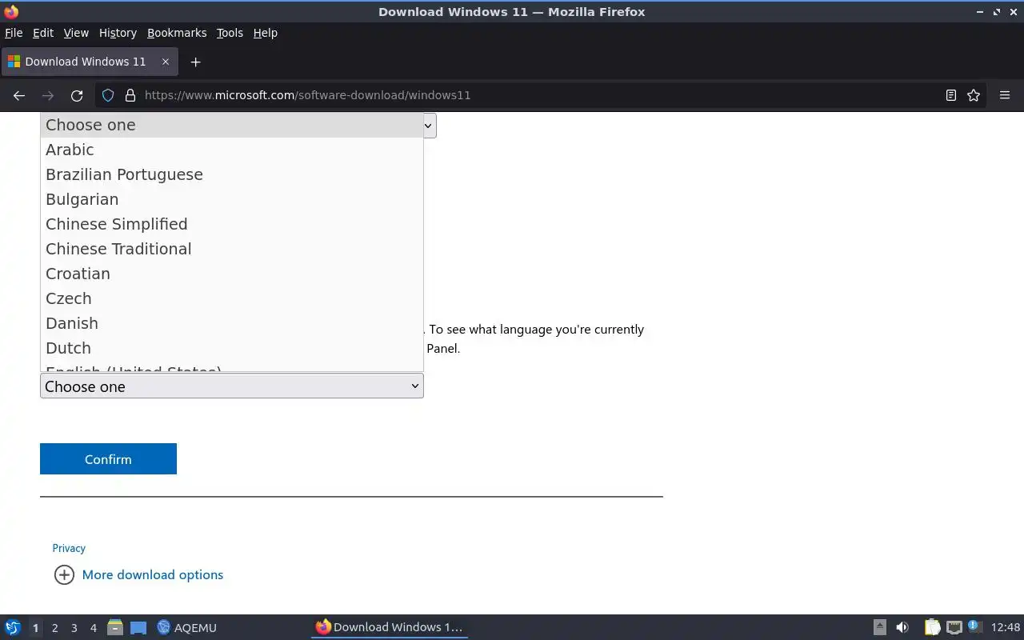This screenshot has height=640, width=1024.
Task: Choose Chinese Simplified language
Action: pyautogui.click(x=232, y=224)
